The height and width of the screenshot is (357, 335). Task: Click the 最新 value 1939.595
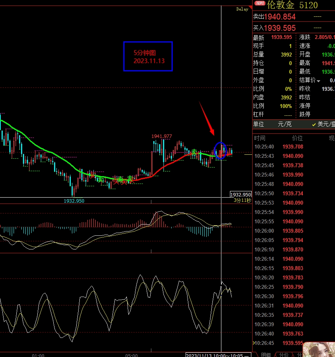point(281,37)
